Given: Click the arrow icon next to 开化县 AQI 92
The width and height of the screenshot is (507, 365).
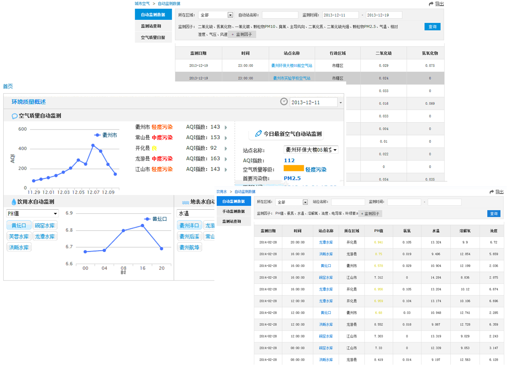Looking at the screenshot, I should (226, 148).
